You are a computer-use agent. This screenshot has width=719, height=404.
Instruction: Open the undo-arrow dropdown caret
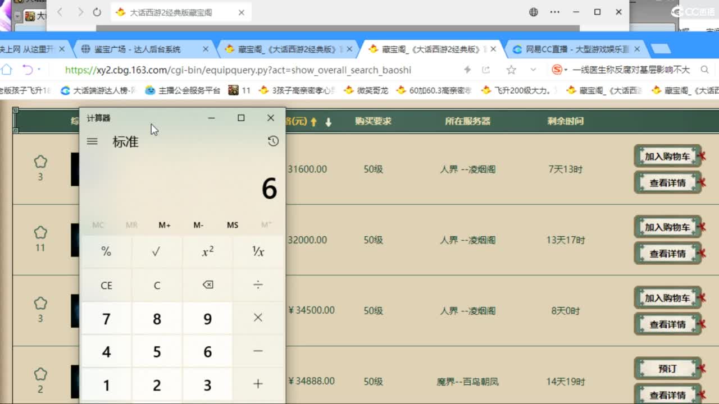click(39, 70)
